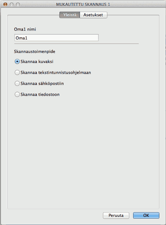Screen dimensions: 166x225
Task: Open the Yleistä tab
Action: click(70, 15)
